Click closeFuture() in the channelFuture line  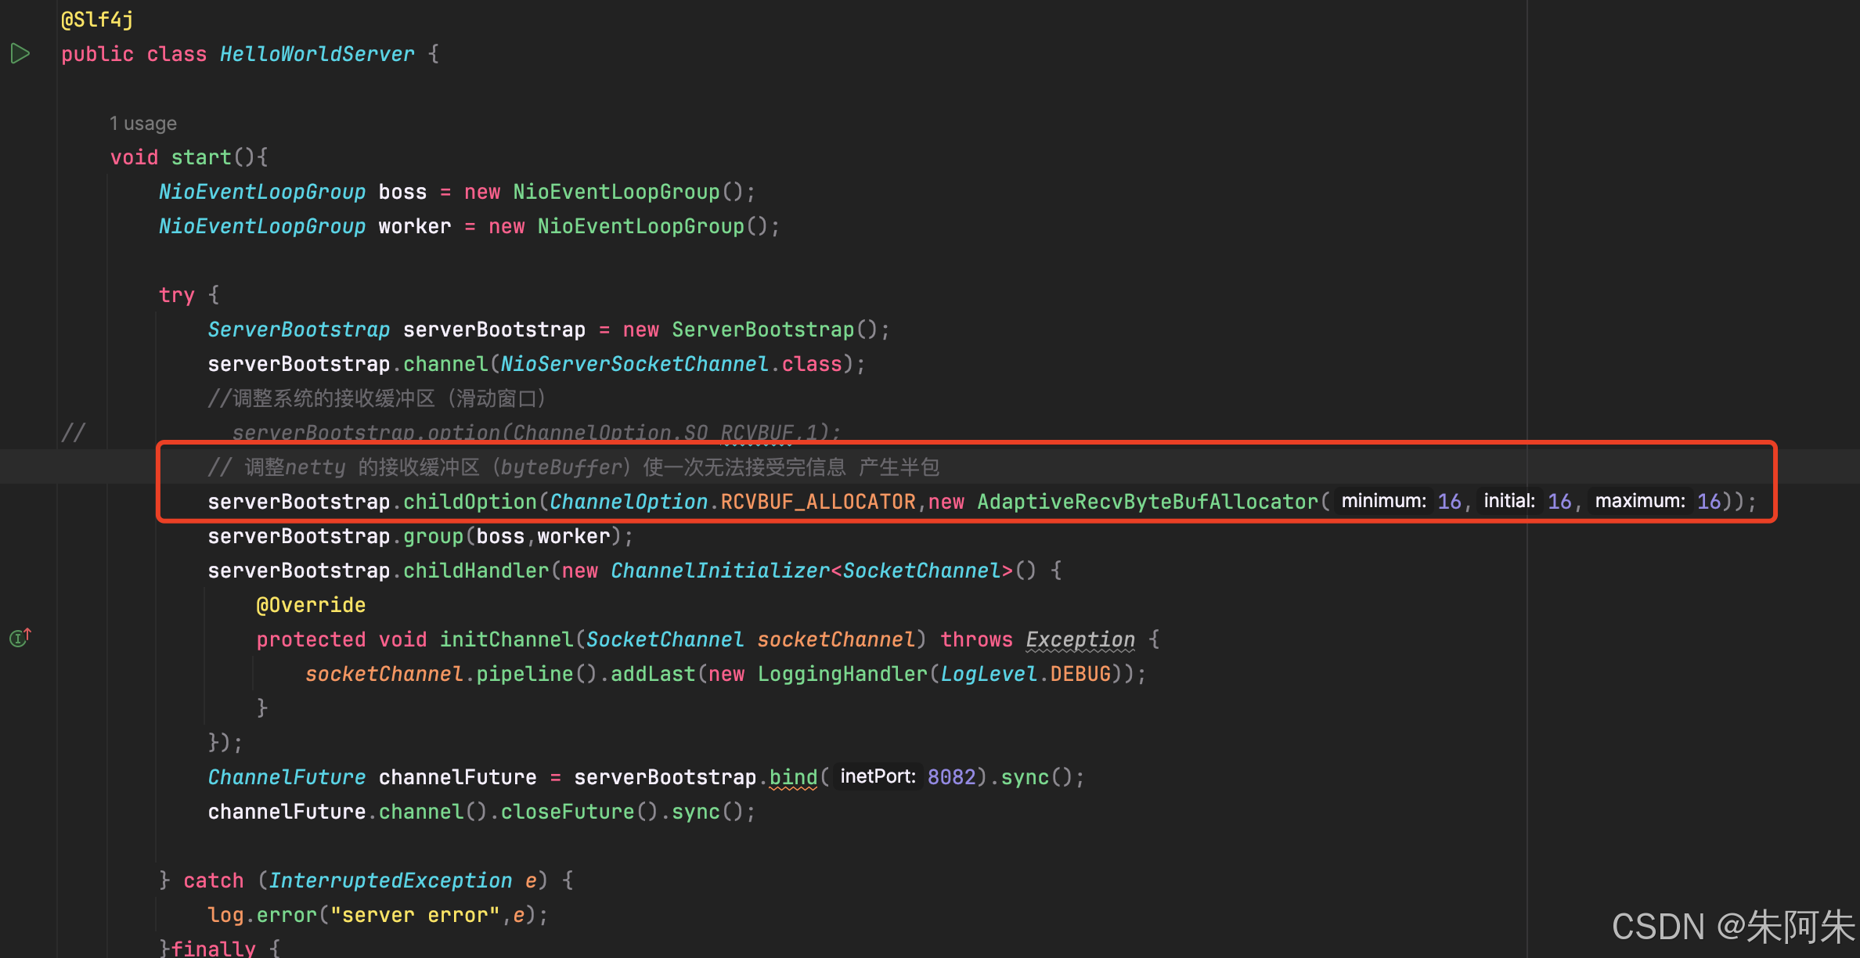(580, 812)
